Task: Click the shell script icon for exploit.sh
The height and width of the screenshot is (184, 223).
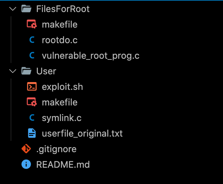Action: [32, 87]
